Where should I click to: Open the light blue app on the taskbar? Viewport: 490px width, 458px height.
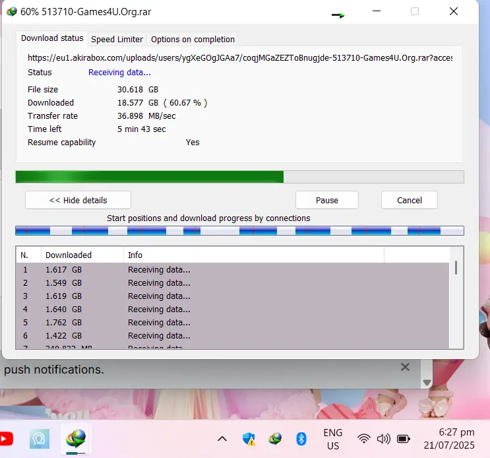[x=40, y=439]
